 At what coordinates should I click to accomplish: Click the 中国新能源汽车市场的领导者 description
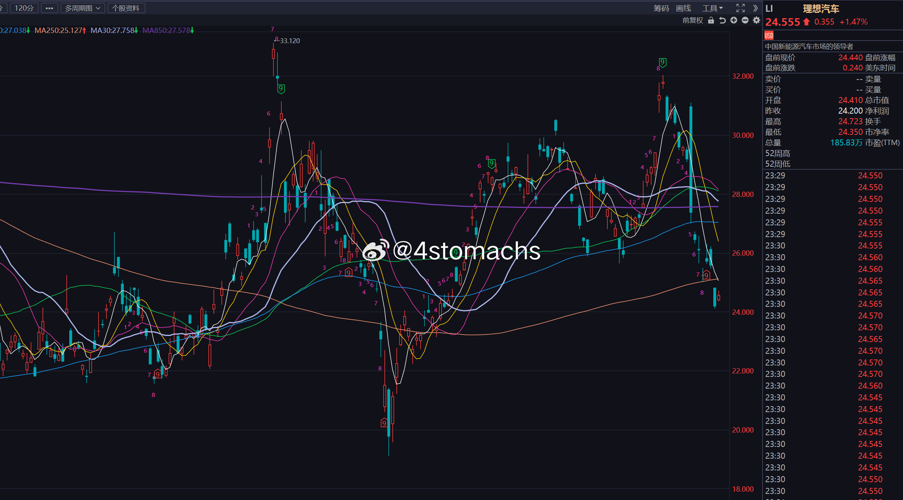[809, 46]
